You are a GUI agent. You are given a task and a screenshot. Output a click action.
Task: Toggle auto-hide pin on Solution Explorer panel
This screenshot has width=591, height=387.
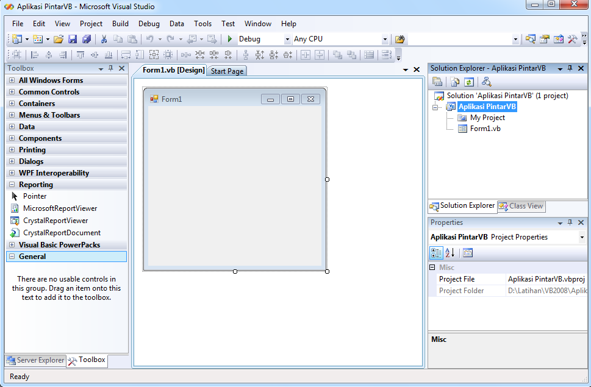[x=570, y=68]
